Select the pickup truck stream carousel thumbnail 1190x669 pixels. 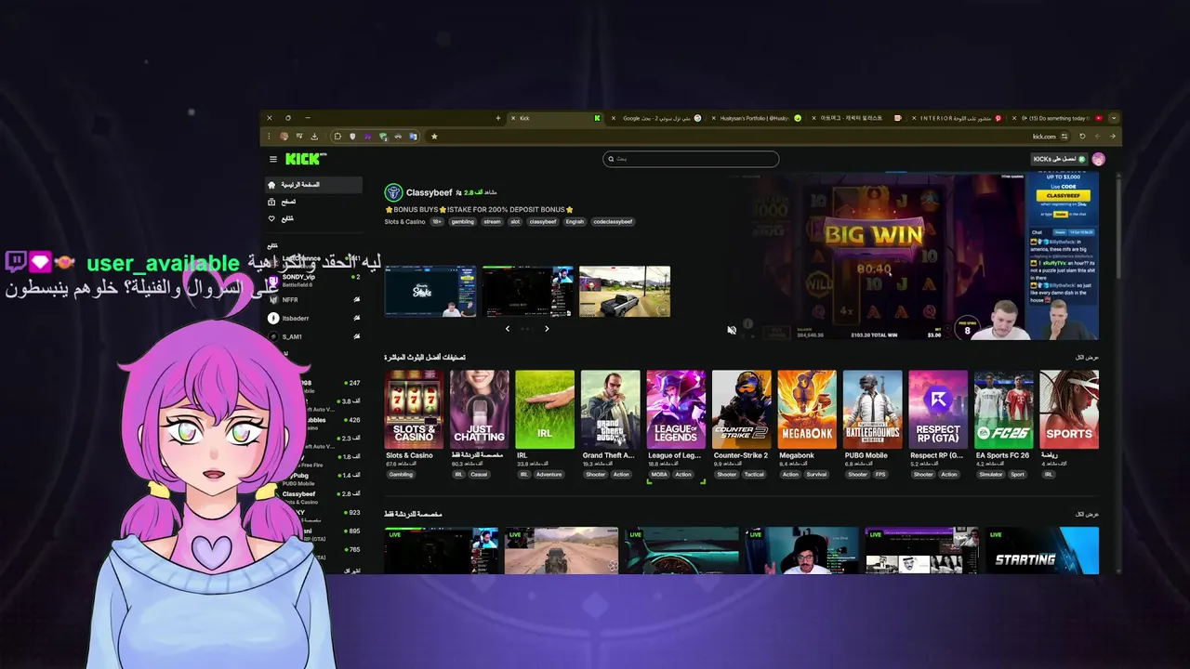pyautogui.click(x=625, y=292)
